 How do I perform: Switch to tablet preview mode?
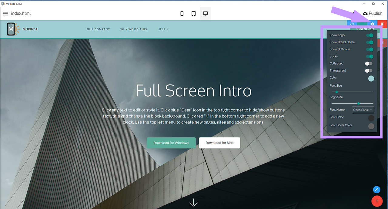pyautogui.click(x=193, y=13)
